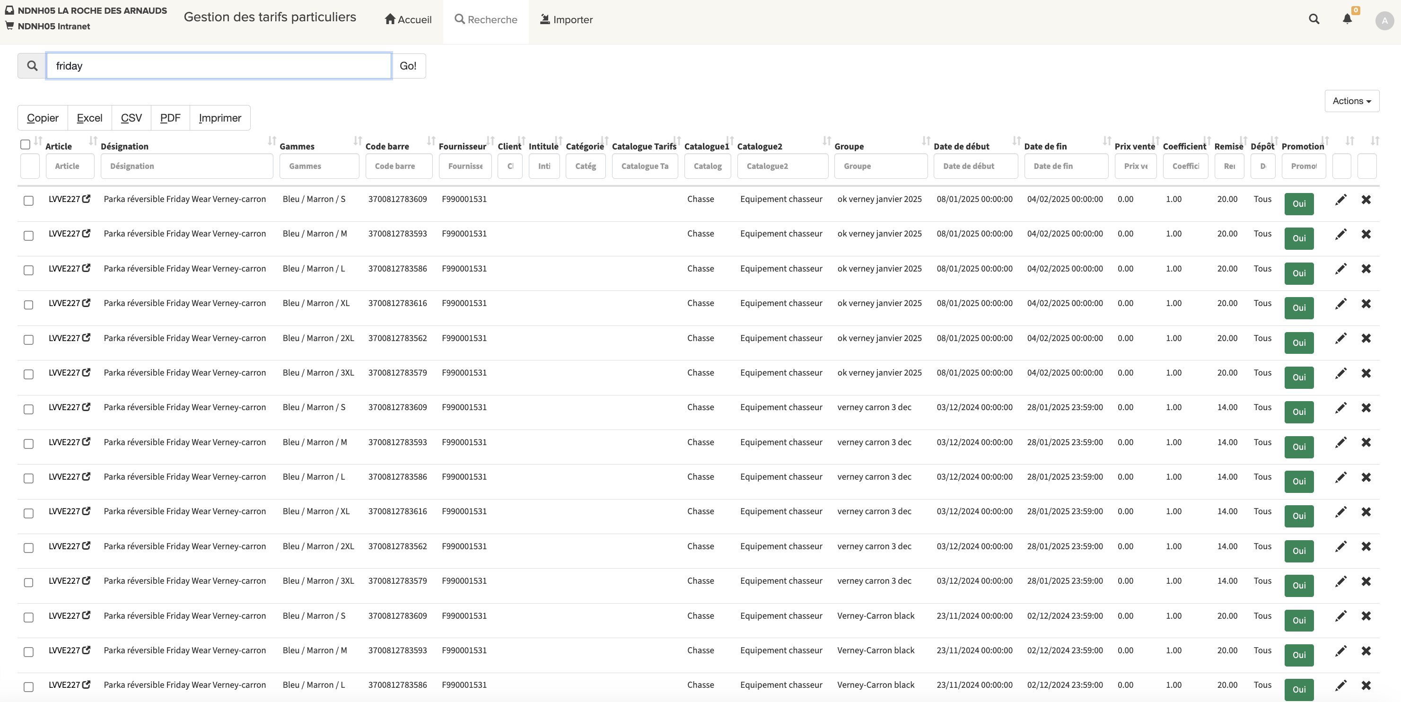This screenshot has width=1401, height=702.
Task: Edit the 3700812783562 ok verney janvier 2025 row
Action: [1341, 339]
